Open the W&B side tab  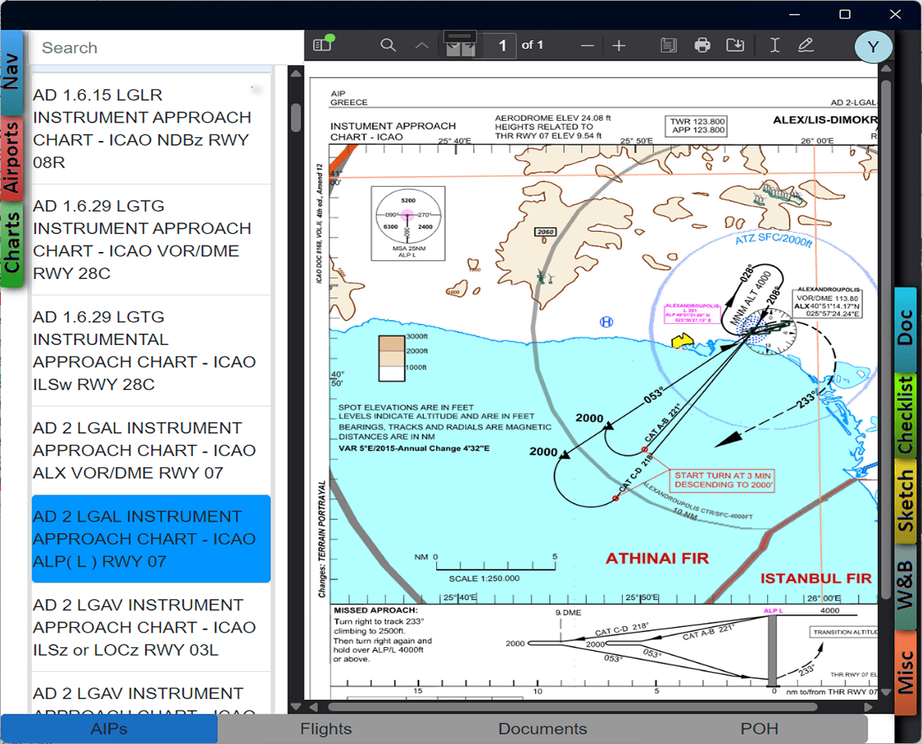905,586
